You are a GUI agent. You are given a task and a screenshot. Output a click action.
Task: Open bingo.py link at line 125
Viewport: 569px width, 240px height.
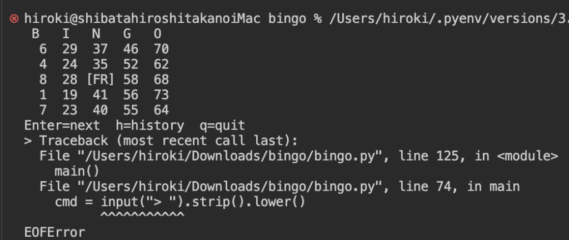(x=211, y=157)
